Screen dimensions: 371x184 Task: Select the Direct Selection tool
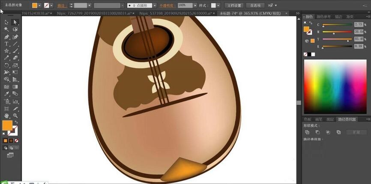pos(15,22)
